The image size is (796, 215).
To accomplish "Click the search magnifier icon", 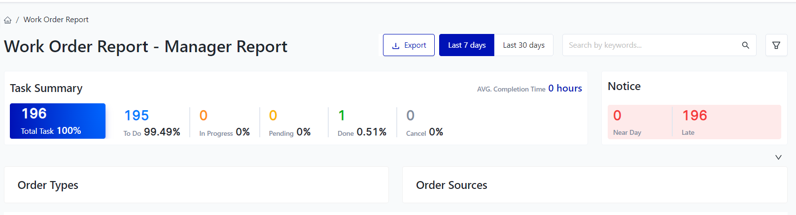I will [745, 45].
